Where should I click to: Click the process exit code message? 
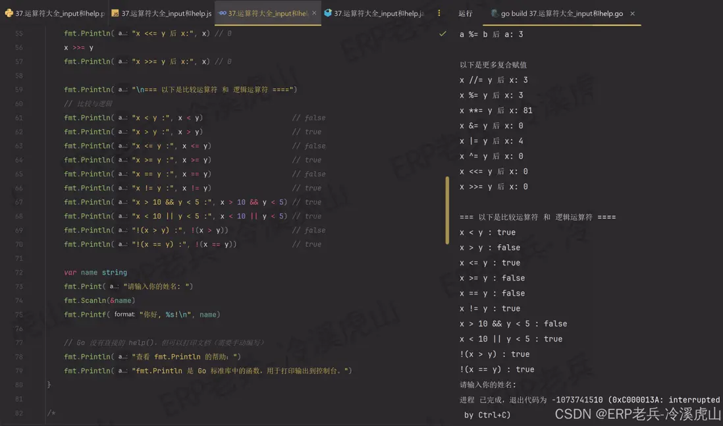tap(590, 407)
